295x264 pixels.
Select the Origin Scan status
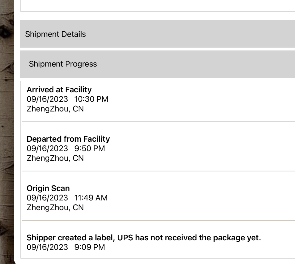pyautogui.click(x=48, y=188)
